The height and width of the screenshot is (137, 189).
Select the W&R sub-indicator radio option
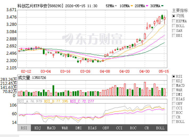[x=174, y=90]
